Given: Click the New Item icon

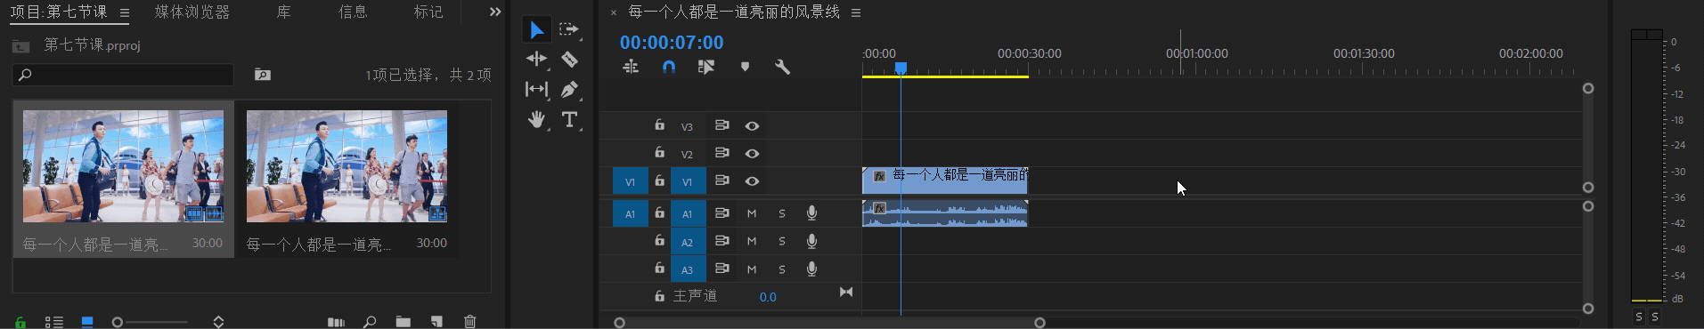Looking at the screenshot, I should click(436, 322).
